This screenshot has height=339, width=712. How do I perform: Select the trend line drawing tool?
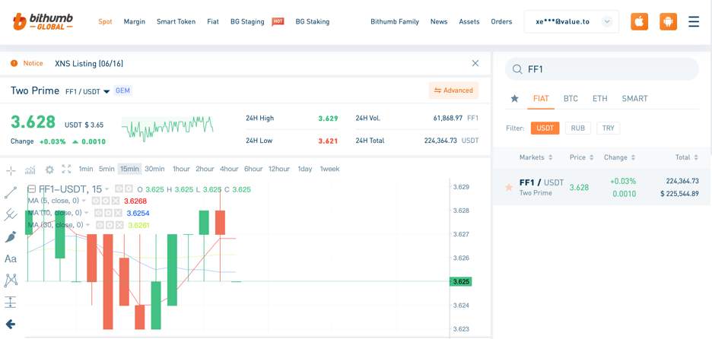coord(11,193)
